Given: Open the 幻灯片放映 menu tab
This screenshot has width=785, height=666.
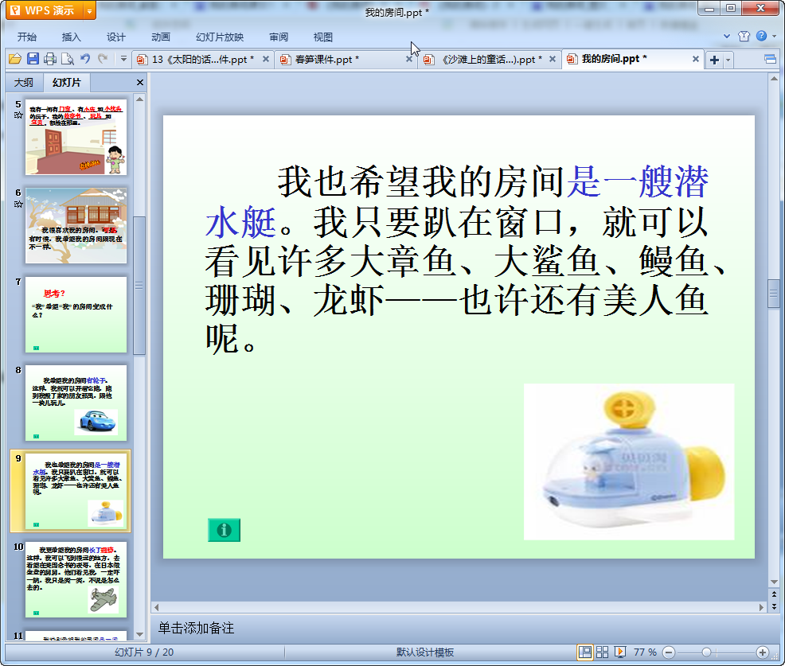Looking at the screenshot, I should 220,37.
